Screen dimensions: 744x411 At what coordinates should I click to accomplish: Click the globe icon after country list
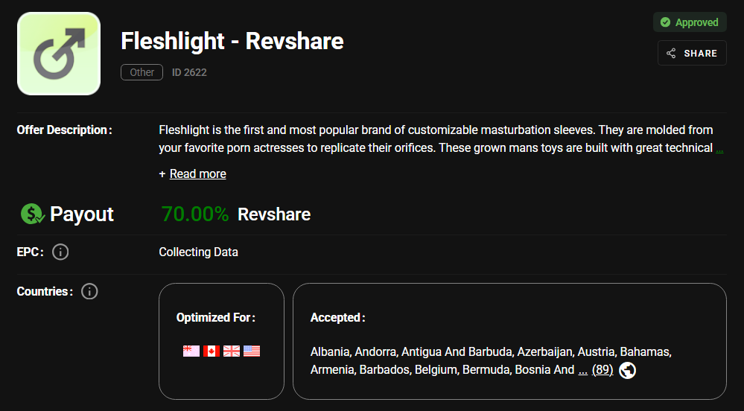click(x=627, y=370)
